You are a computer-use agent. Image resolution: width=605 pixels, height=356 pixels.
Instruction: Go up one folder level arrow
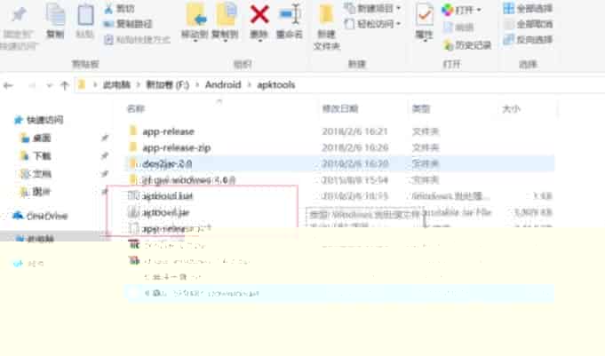(x=65, y=85)
